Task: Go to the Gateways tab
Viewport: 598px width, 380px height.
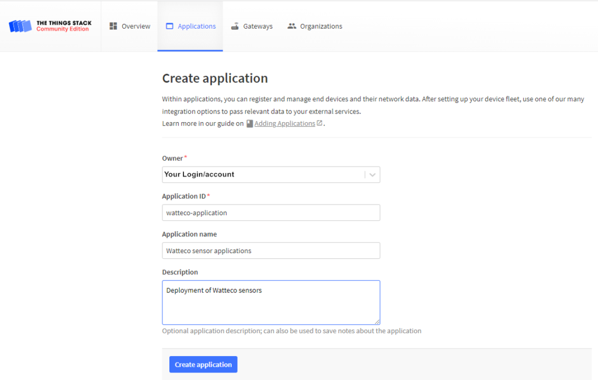Action: click(258, 26)
